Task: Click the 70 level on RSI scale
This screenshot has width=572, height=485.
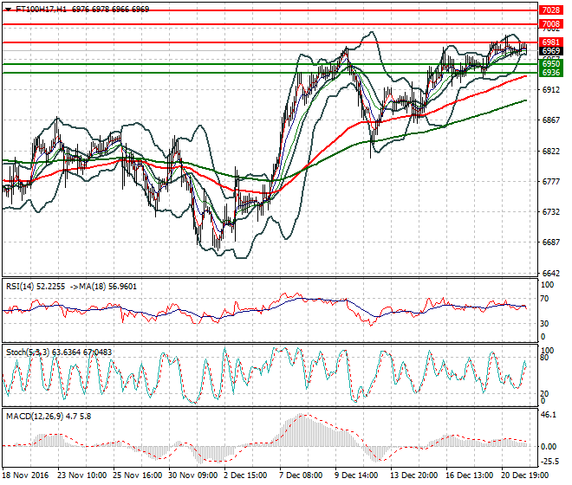Action: (x=544, y=299)
